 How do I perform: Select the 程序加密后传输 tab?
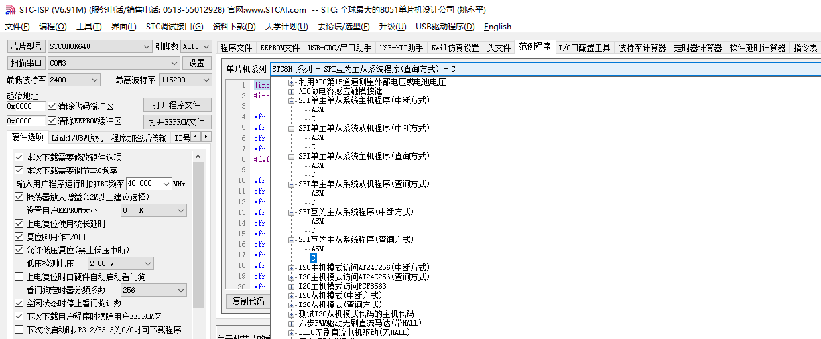(139, 138)
